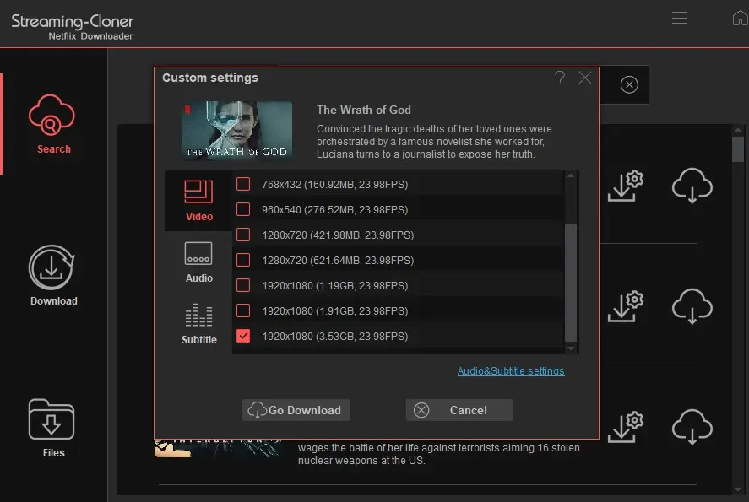
Task: Check the 1280x720 (421.98MB) video option
Action: pos(243,235)
